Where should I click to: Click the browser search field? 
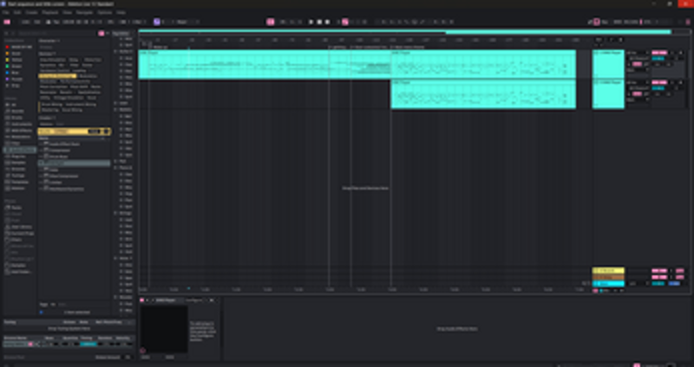tap(56, 33)
